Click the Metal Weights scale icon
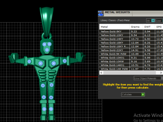The image size is (163, 122). tap(101, 14)
